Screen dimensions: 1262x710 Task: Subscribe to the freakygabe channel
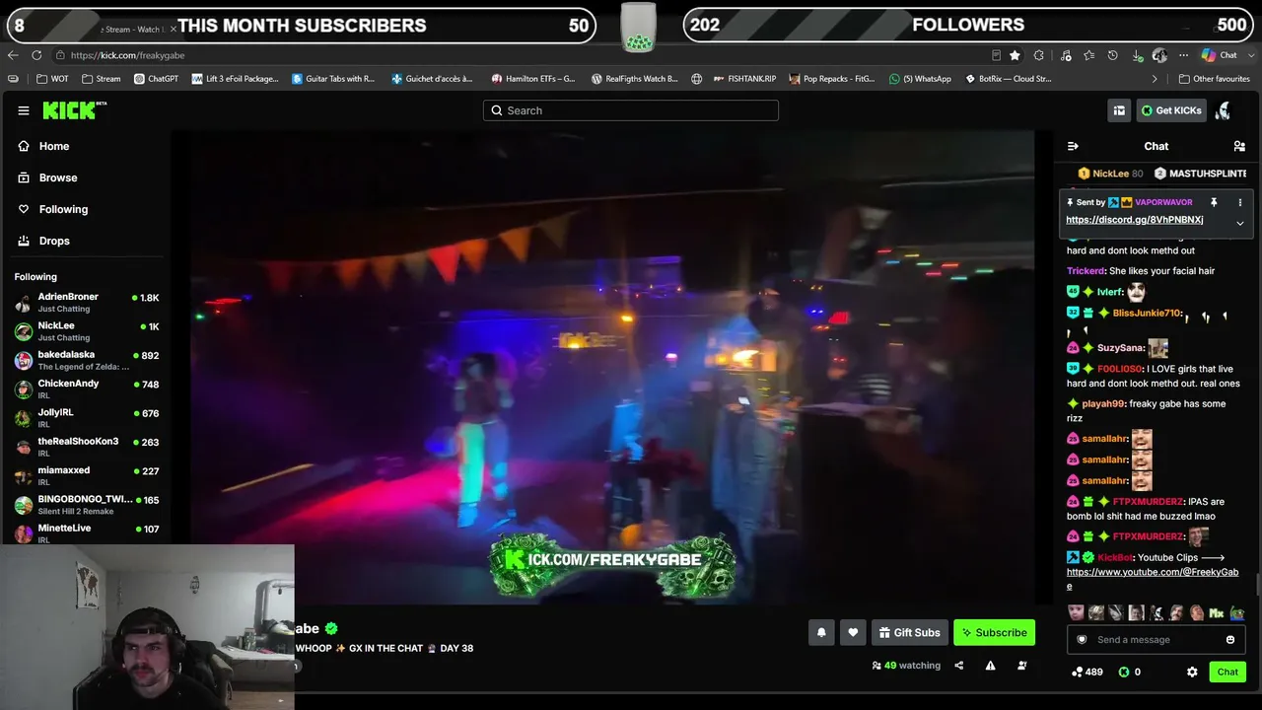tap(994, 633)
